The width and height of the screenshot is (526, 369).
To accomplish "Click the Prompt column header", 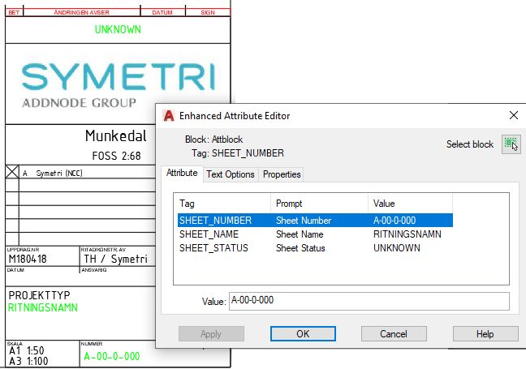I will pyautogui.click(x=319, y=204).
